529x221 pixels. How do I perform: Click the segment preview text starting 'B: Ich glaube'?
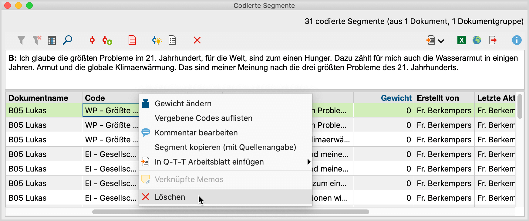pos(264,63)
